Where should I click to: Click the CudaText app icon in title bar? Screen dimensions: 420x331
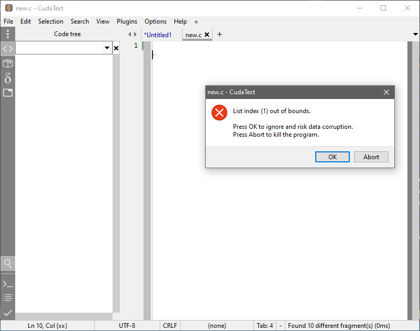(x=9, y=8)
